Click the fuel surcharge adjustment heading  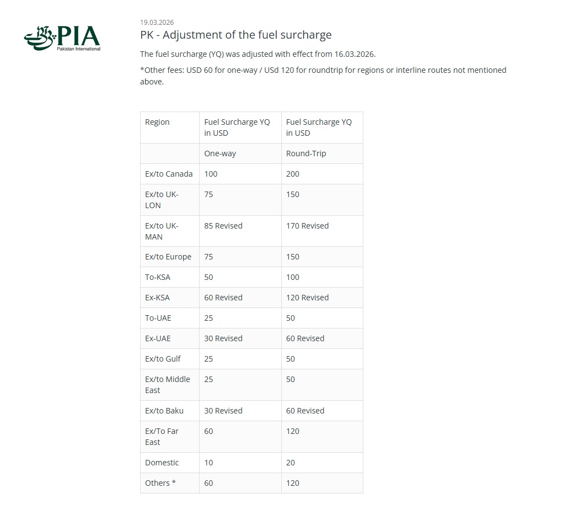(x=235, y=35)
